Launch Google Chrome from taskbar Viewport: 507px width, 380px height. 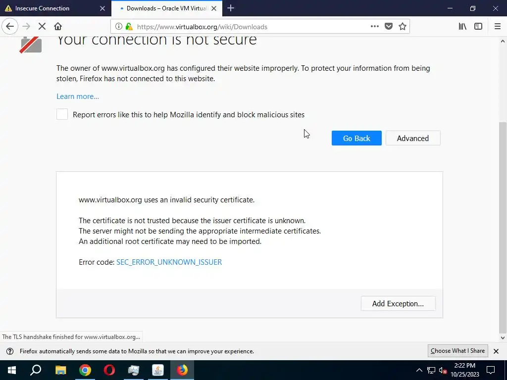tap(85, 370)
